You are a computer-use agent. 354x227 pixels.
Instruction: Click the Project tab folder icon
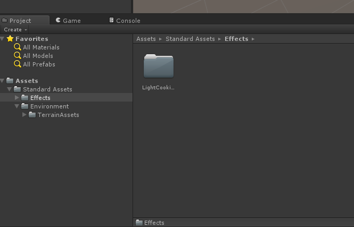pyautogui.click(x=4, y=20)
